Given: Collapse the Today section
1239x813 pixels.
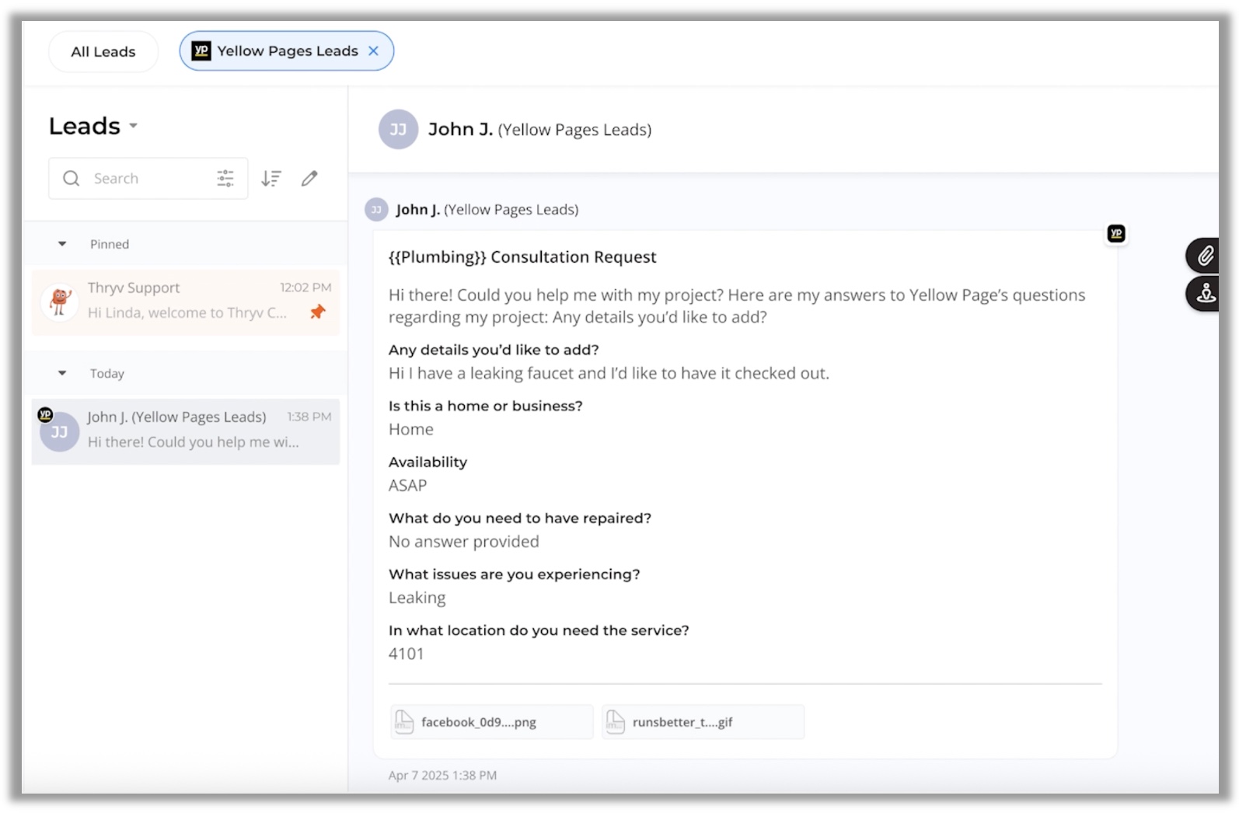Looking at the screenshot, I should [62, 374].
